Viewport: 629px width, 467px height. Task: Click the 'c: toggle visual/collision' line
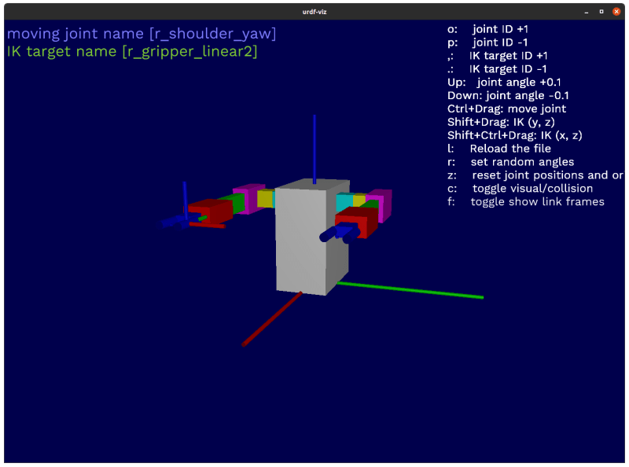point(520,188)
